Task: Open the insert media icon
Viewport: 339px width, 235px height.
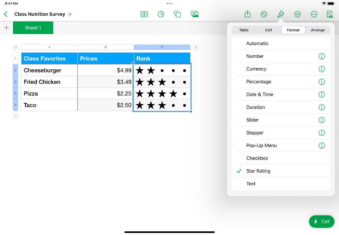Action: pos(195,14)
